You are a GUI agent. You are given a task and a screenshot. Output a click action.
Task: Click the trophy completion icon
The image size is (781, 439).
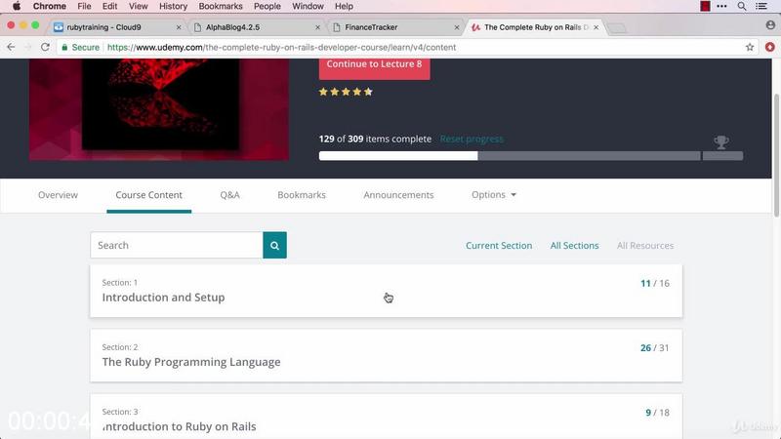pyautogui.click(x=720, y=142)
